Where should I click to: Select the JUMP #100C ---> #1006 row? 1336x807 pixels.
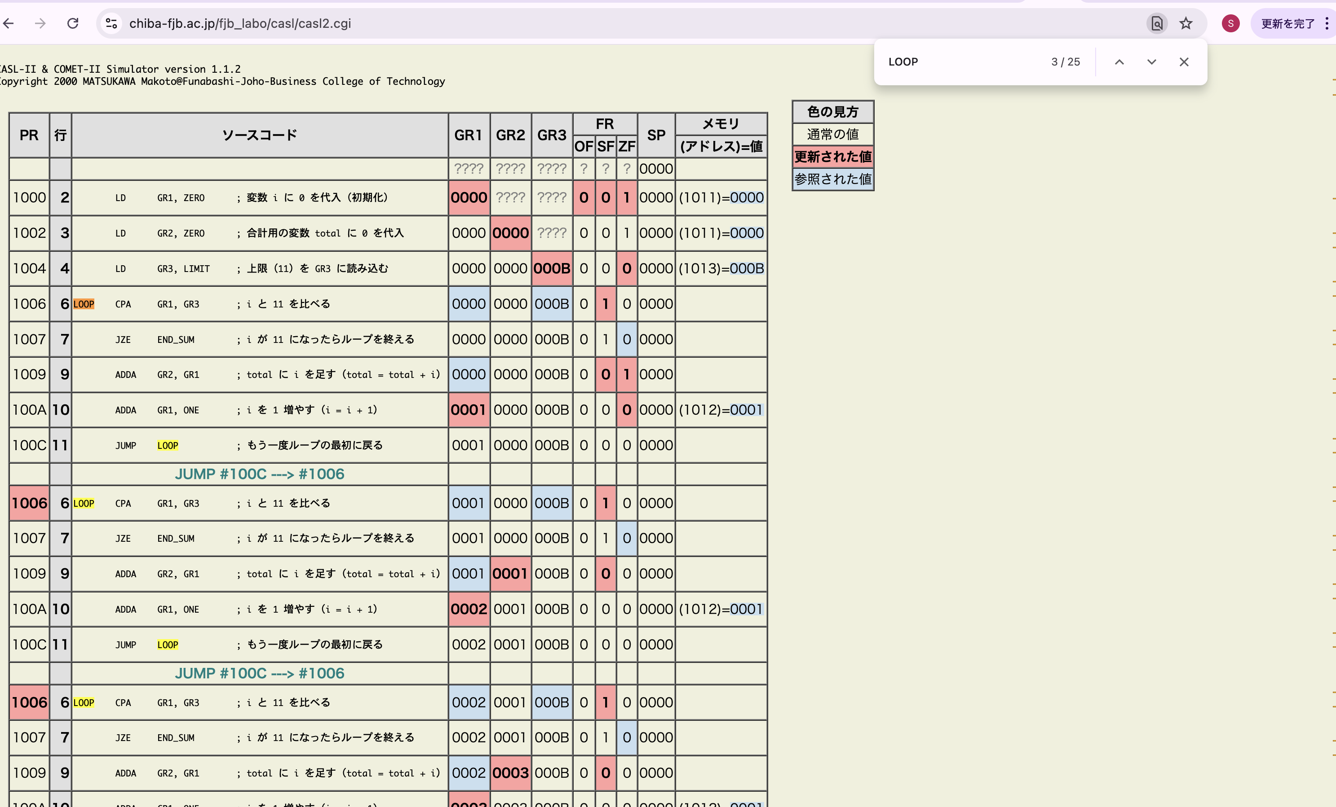(259, 474)
